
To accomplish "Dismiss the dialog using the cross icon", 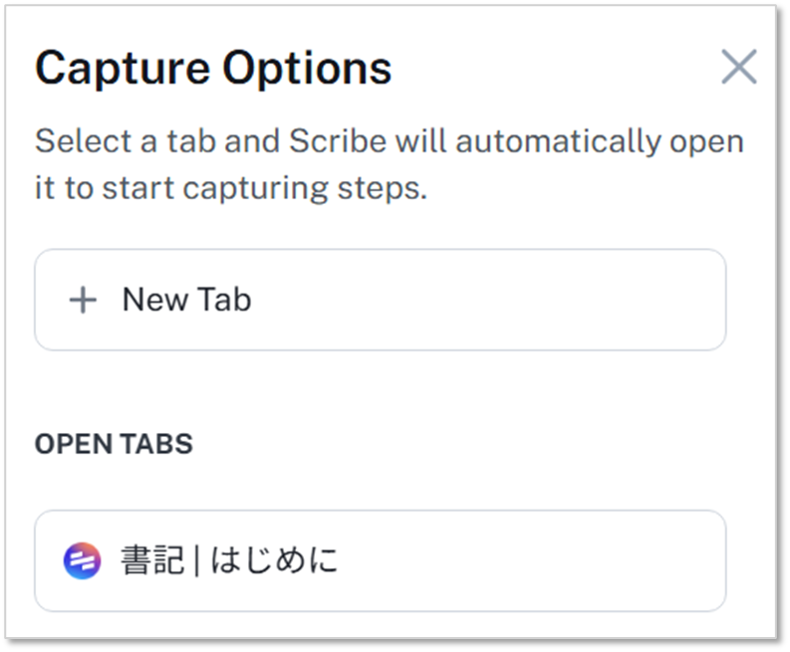I will pyautogui.click(x=738, y=68).
